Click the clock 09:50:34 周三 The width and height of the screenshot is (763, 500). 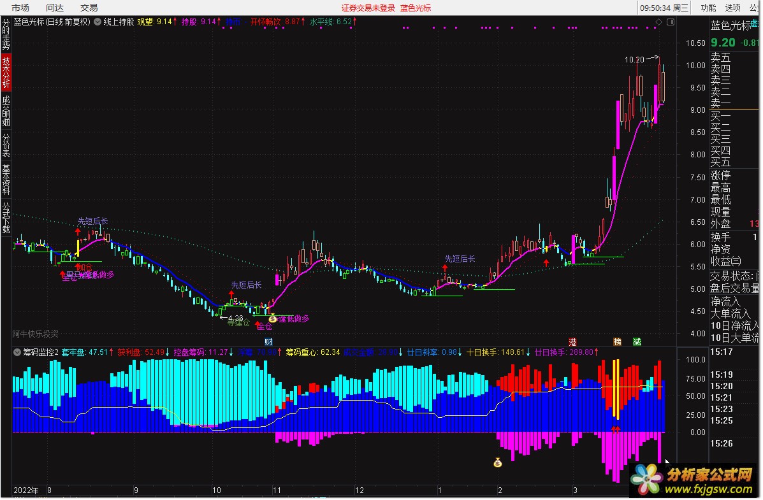coord(664,8)
